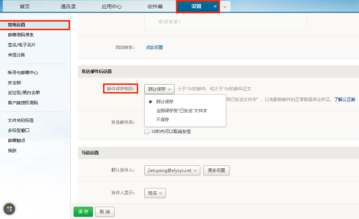Open 更多设置 next to default sender
The image size is (359, 219).
(216, 171)
